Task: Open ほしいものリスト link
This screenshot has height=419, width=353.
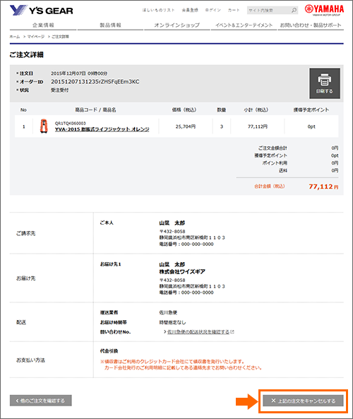Action: pos(158,10)
